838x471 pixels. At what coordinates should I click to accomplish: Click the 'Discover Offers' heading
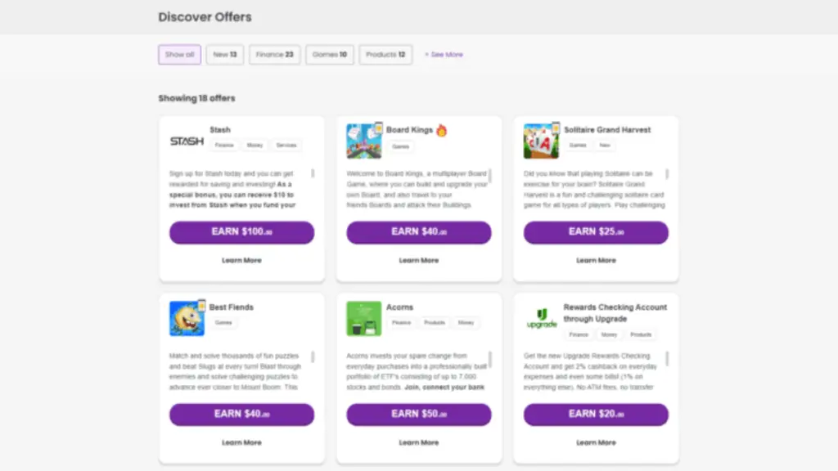pyautogui.click(x=205, y=17)
